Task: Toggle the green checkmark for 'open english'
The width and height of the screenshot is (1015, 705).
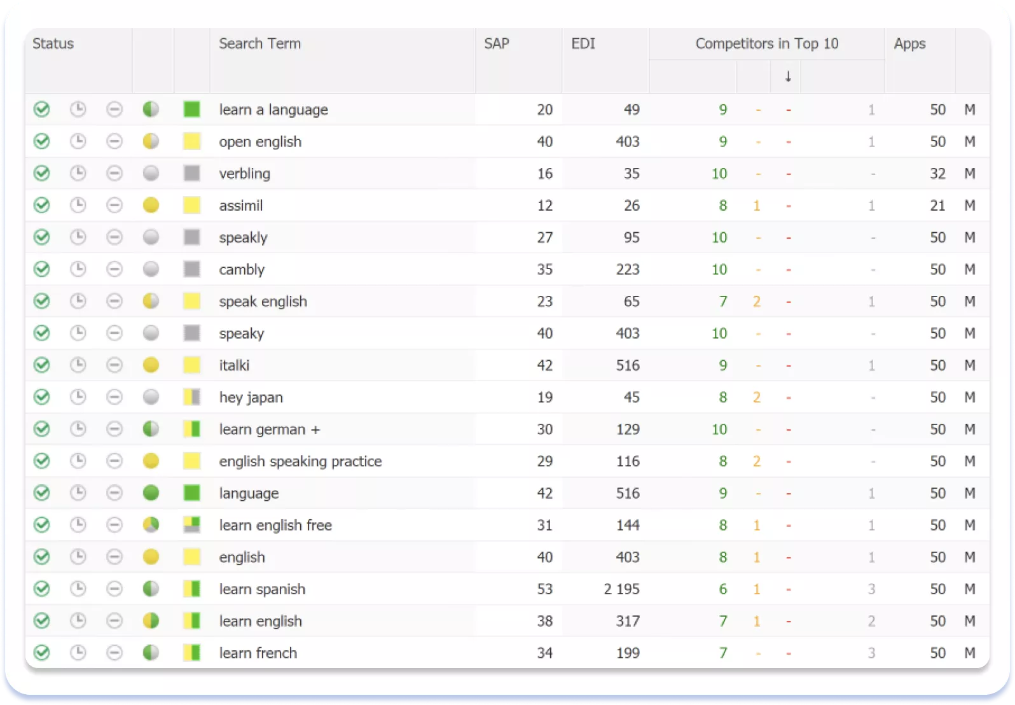Action: (42, 141)
